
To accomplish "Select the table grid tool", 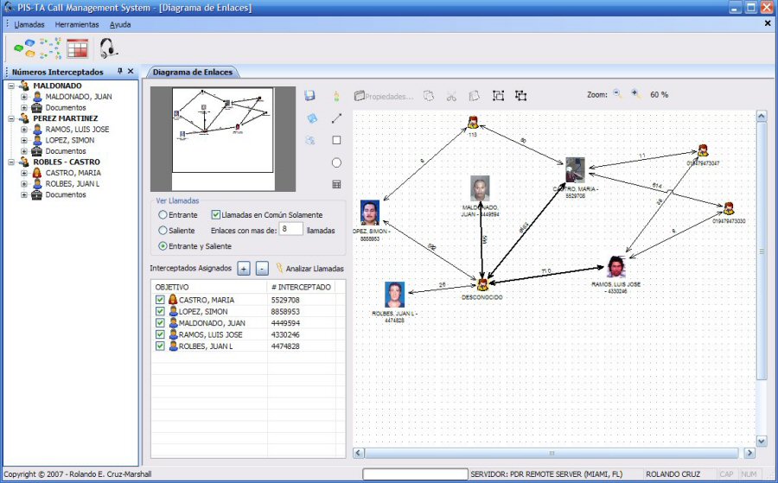I will (x=336, y=184).
